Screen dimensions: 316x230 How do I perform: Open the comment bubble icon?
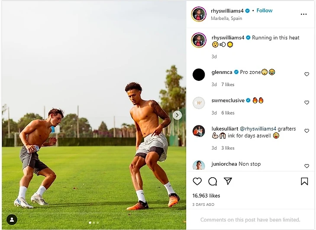(x=213, y=182)
